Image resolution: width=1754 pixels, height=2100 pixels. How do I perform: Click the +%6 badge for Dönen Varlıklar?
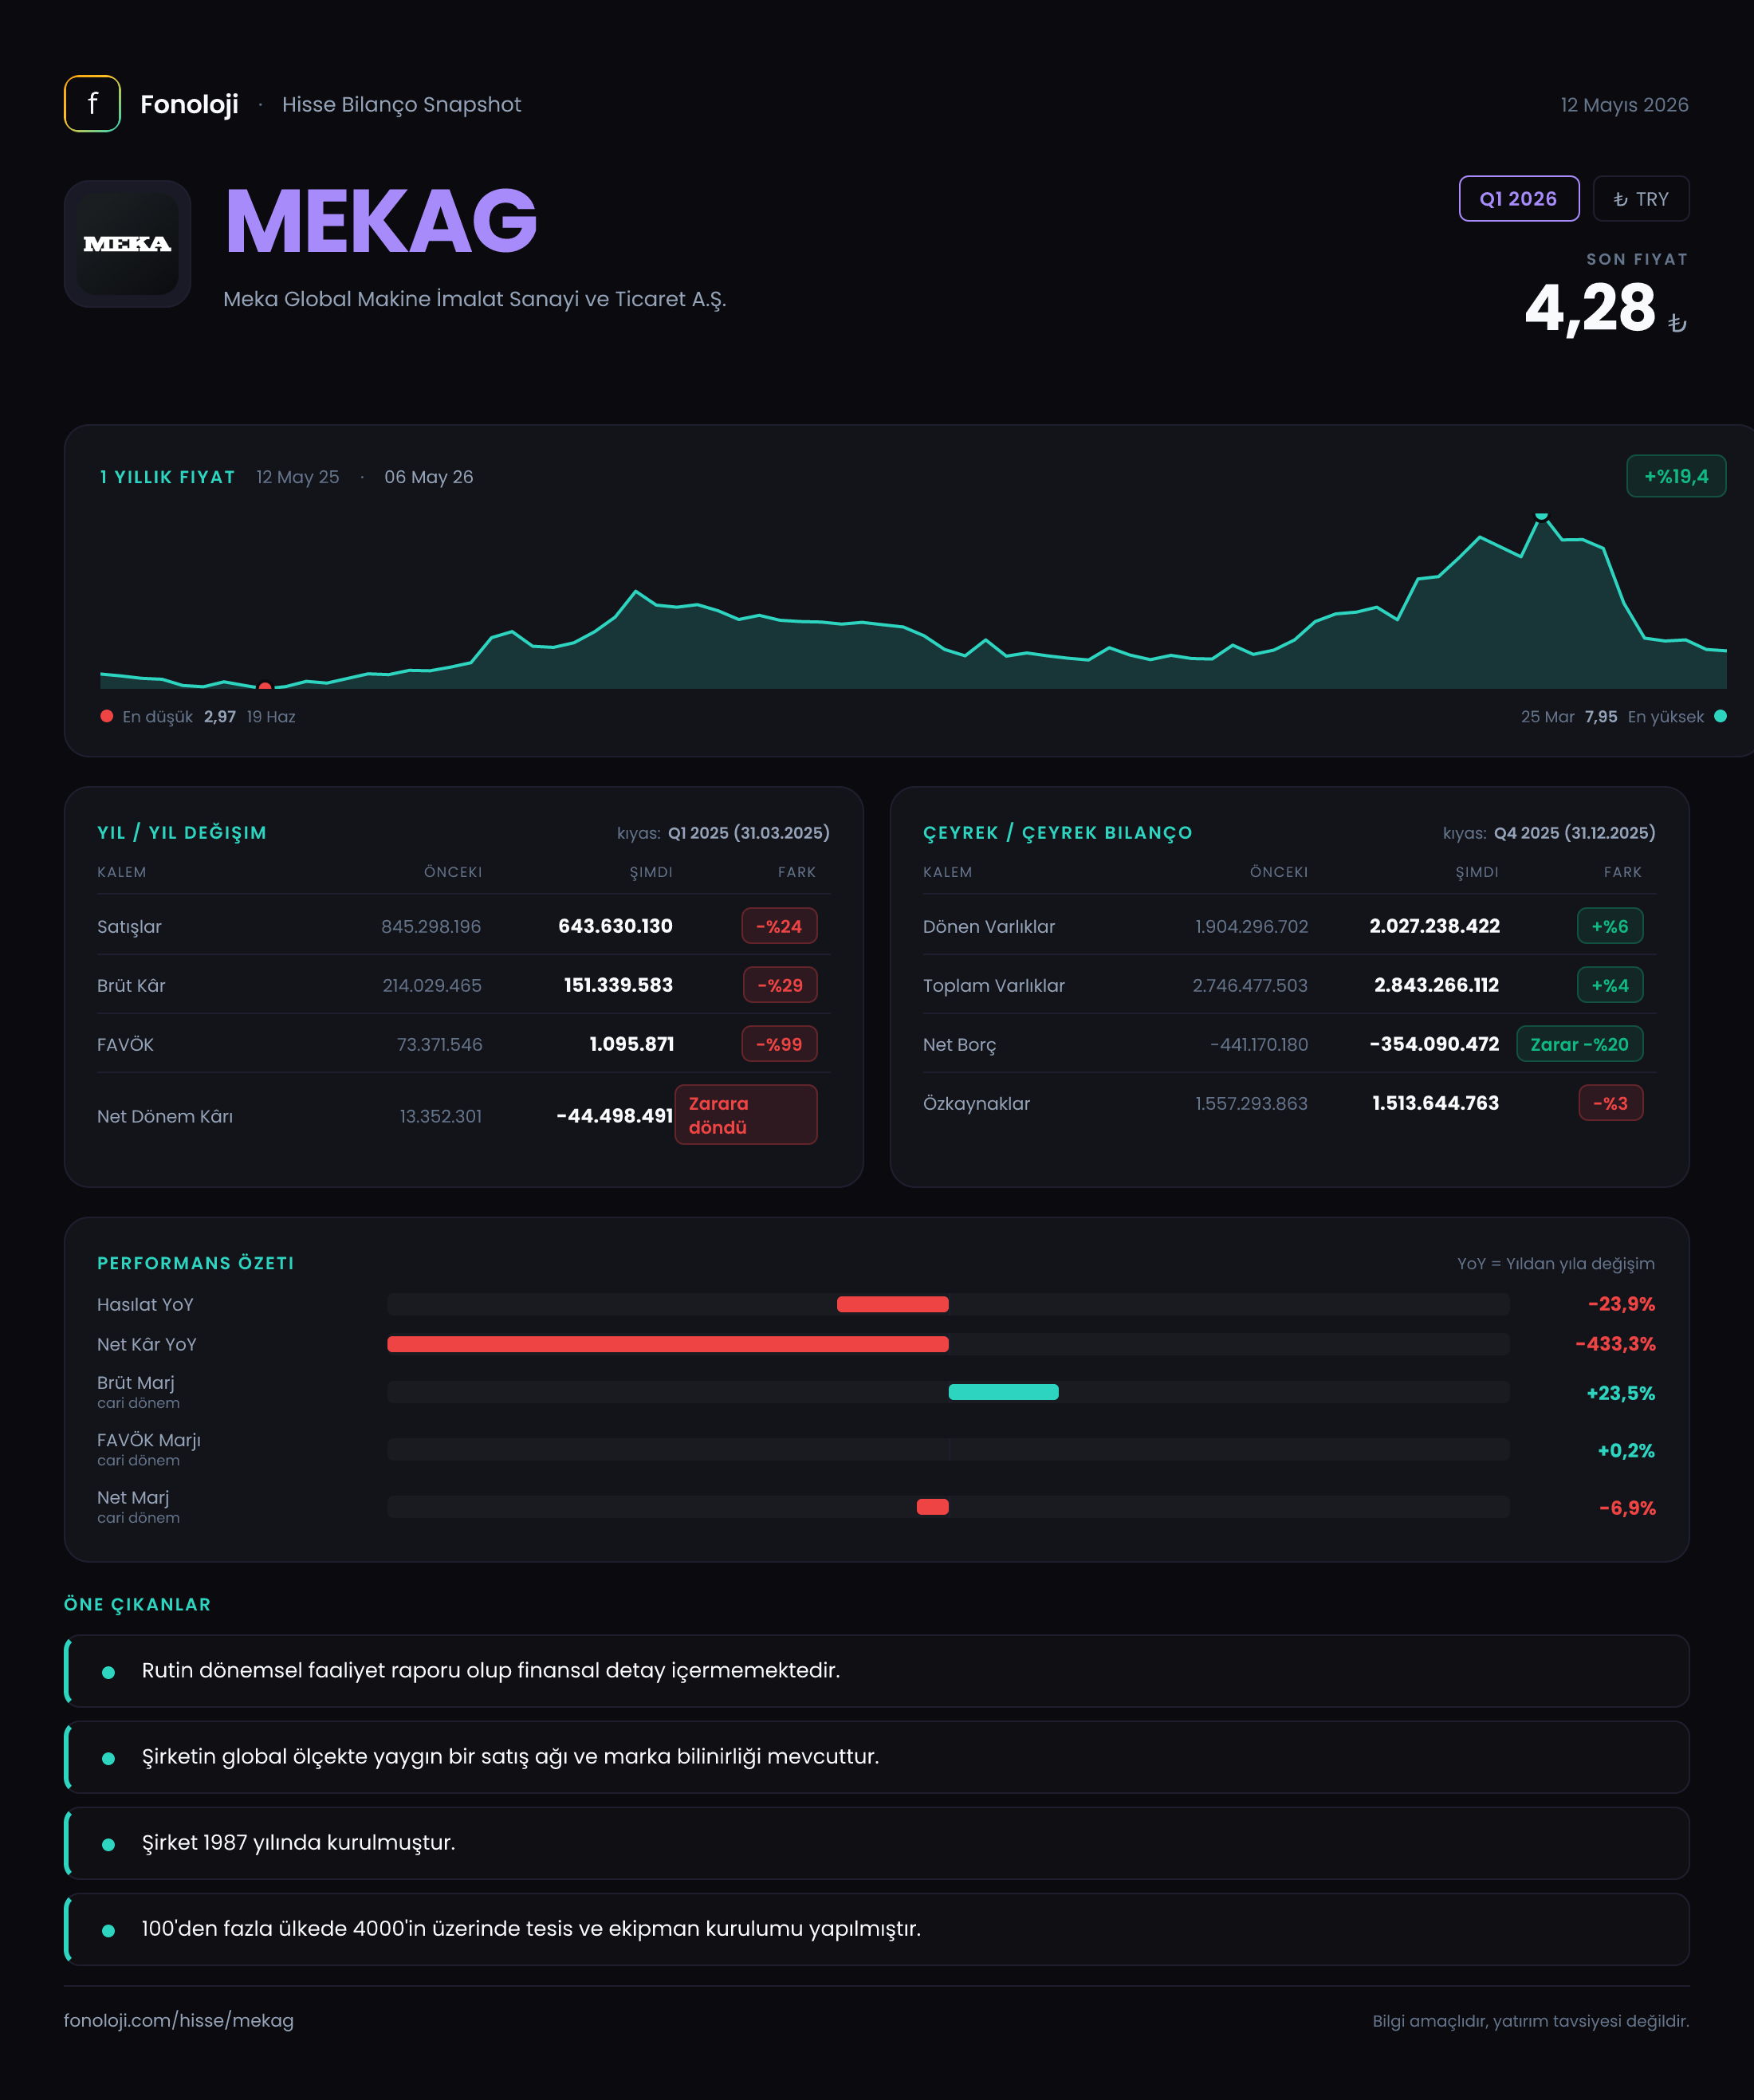1610,926
